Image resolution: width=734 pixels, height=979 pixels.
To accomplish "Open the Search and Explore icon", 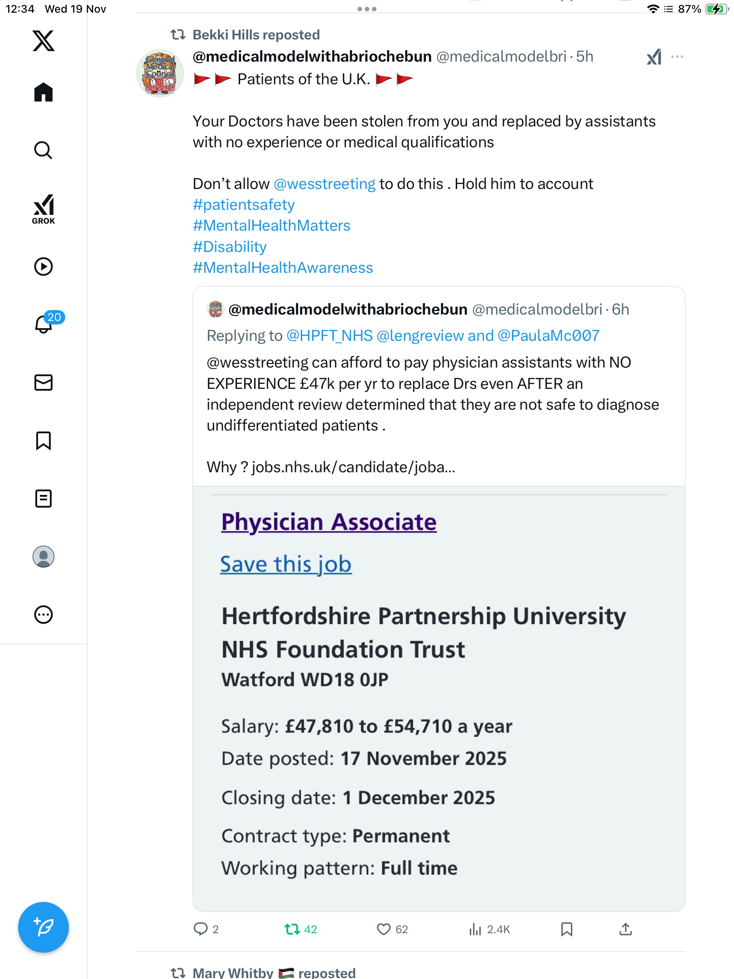I will [x=43, y=150].
